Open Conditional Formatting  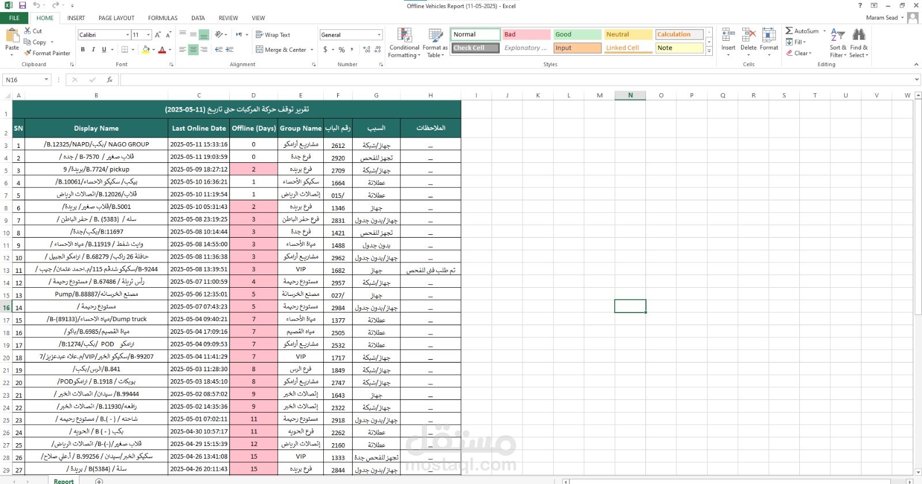click(x=404, y=43)
